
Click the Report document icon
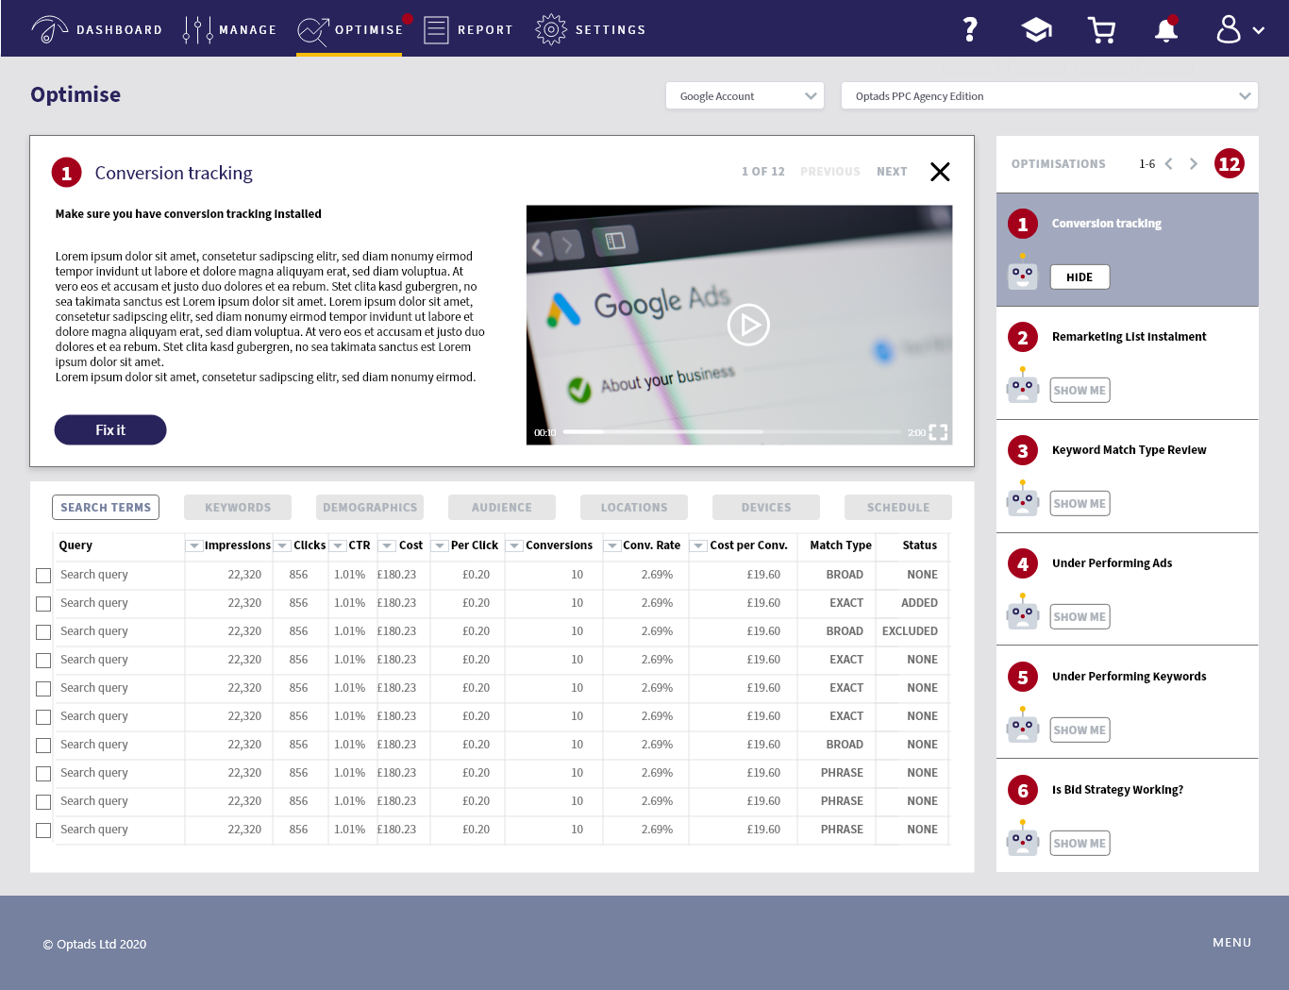pyautogui.click(x=436, y=30)
